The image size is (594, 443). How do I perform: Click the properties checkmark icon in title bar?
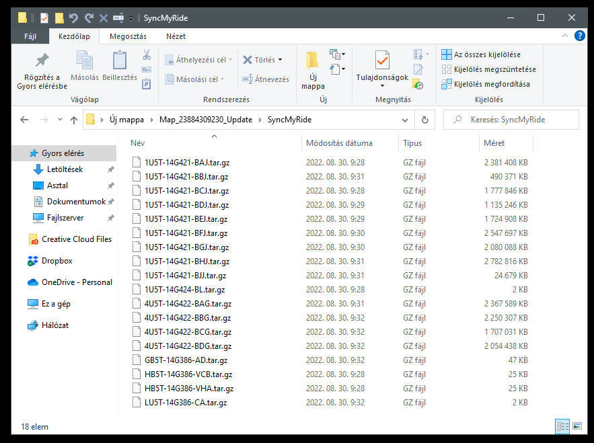(44, 17)
